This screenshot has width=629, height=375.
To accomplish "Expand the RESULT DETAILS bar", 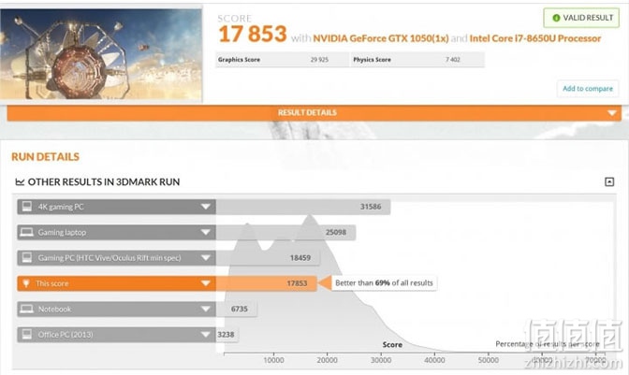I will [x=314, y=113].
